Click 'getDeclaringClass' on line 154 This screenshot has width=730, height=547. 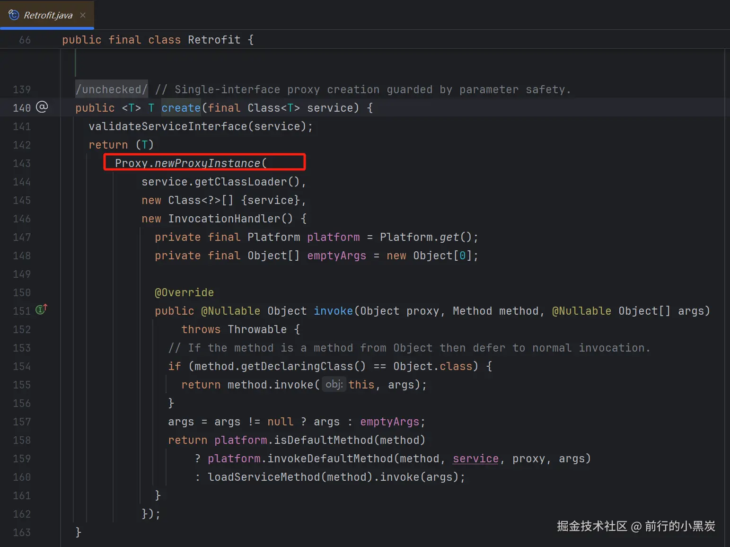(x=297, y=366)
